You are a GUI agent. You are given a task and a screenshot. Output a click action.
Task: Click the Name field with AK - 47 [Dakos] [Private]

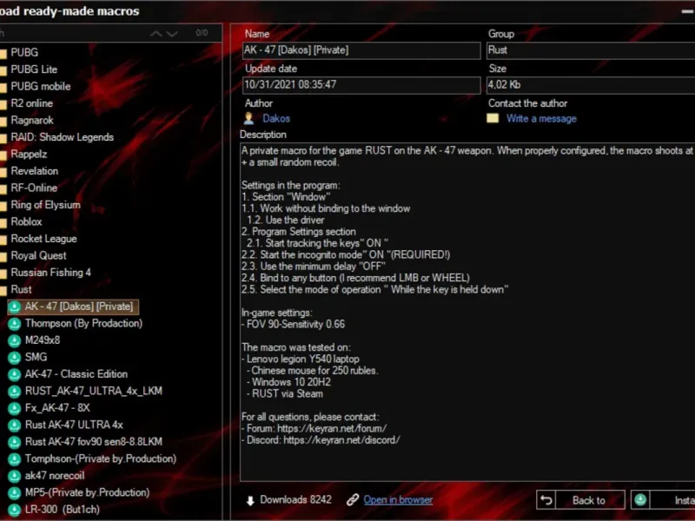pyautogui.click(x=361, y=50)
